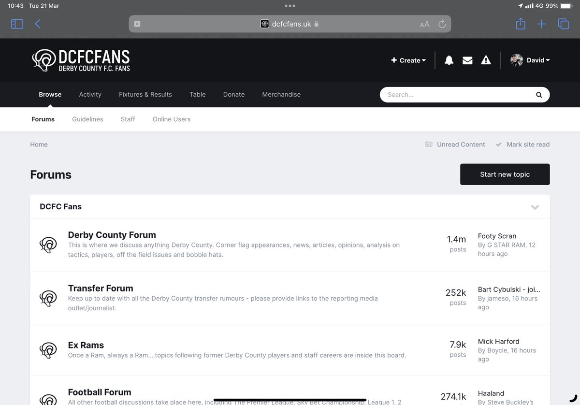The image size is (580, 405).
Task: Add a new Safari tab
Action: [x=542, y=24]
